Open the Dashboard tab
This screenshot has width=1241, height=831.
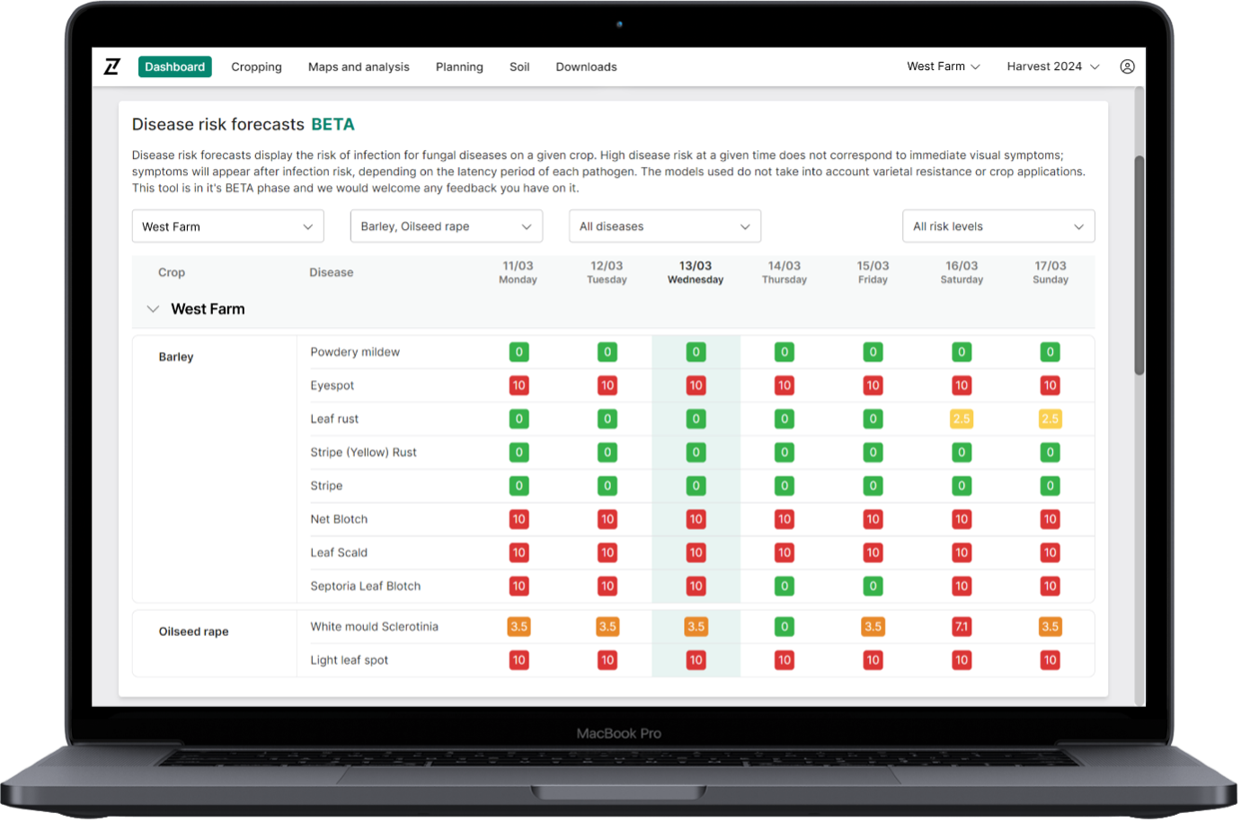pos(174,66)
